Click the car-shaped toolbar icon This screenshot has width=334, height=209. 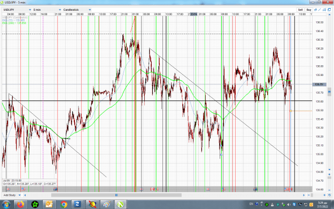coord(324,10)
